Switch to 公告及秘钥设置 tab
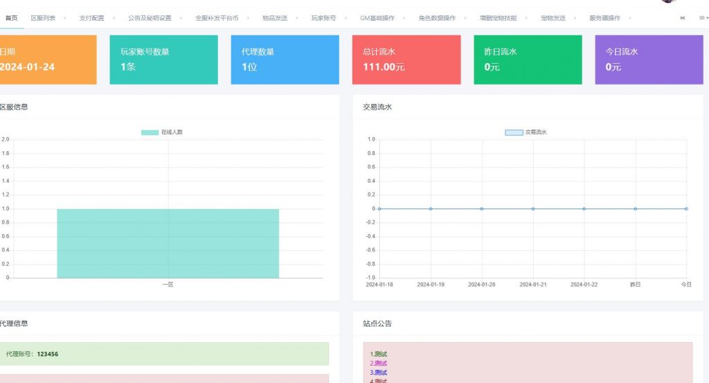This screenshot has height=383, width=709. (x=150, y=18)
